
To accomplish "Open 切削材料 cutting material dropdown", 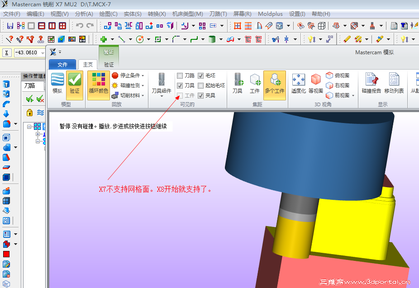I will click(x=128, y=95).
